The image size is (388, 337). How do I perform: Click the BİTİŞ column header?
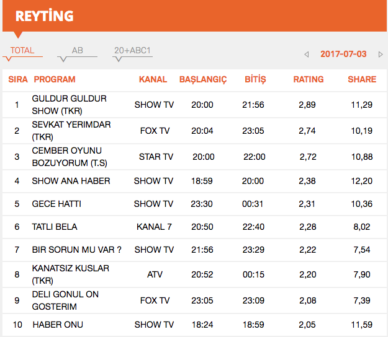click(x=255, y=79)
